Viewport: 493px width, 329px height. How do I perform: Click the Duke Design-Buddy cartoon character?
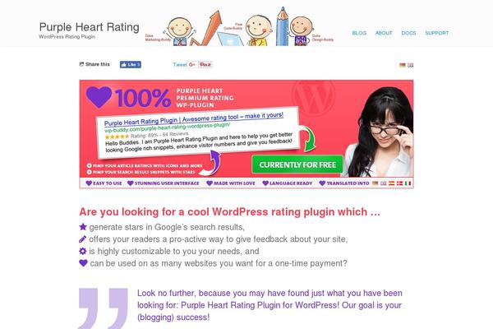pyautogui.click(x=302, y=30)
